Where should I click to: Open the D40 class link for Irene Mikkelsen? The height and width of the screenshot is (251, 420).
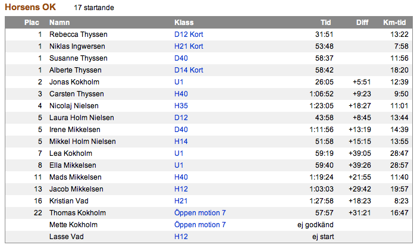181,130
